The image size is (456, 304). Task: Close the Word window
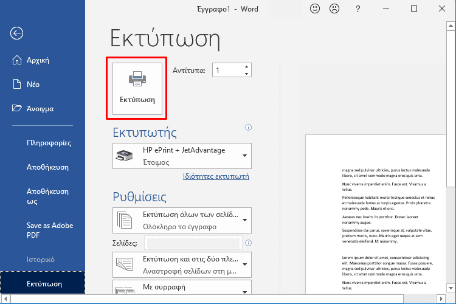(442, 9)
